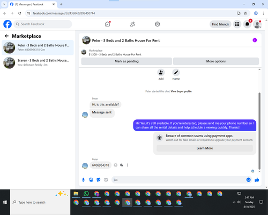Send a thumbs up like

(257, 180)
